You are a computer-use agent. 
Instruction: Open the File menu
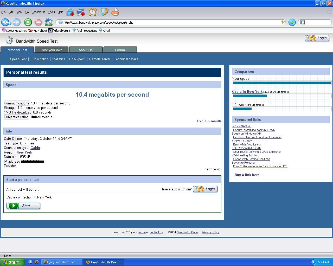point(3,12)
